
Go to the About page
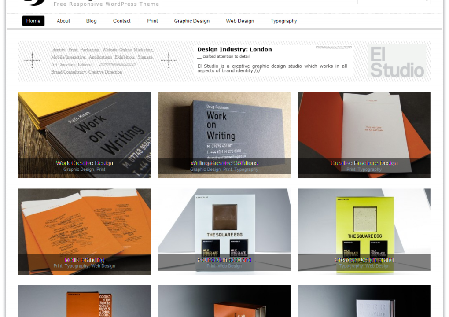coord(63,21)
